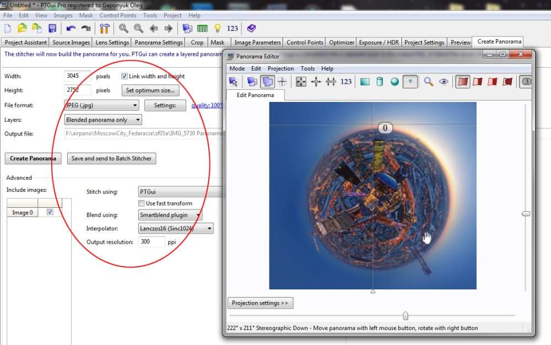The height and width of the screenshot is (345, 551).
Task: Open the File format JPEG dropdown
Action: click(101, 105)
